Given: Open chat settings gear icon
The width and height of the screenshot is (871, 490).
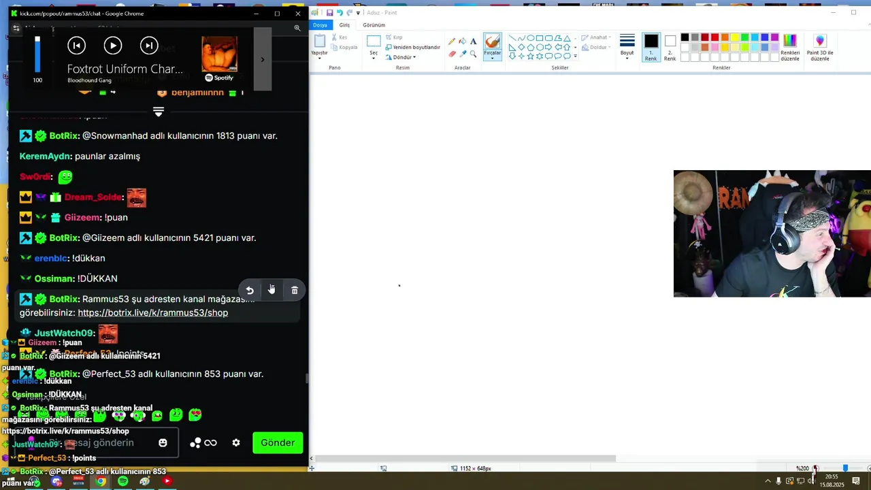Looking at the screenshot, I should pyautogui.click(x=236, y=442).
